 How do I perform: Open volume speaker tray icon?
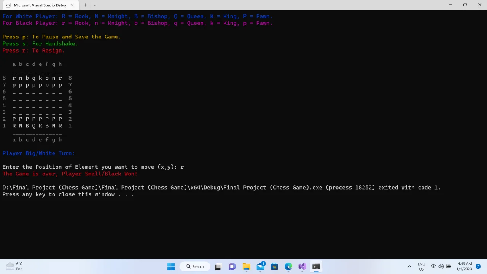point(441,266)
